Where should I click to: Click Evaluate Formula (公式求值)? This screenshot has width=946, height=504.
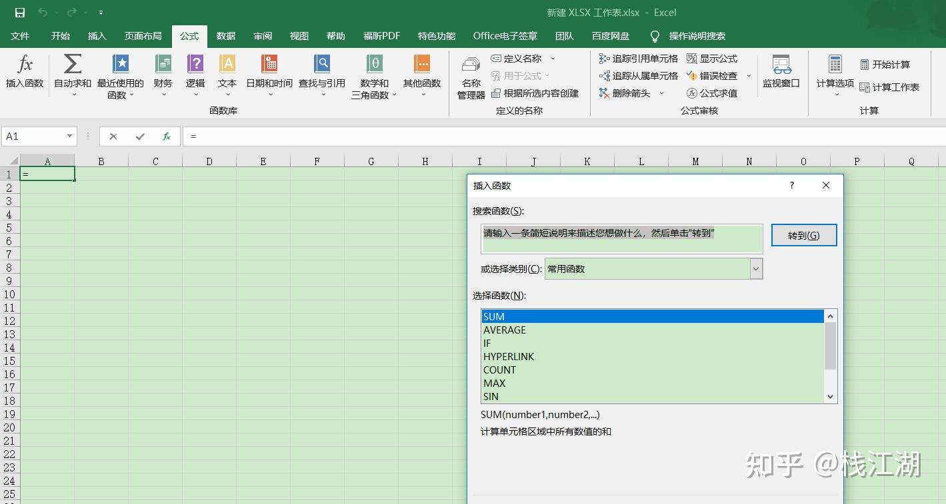click(x=712, y=93)
